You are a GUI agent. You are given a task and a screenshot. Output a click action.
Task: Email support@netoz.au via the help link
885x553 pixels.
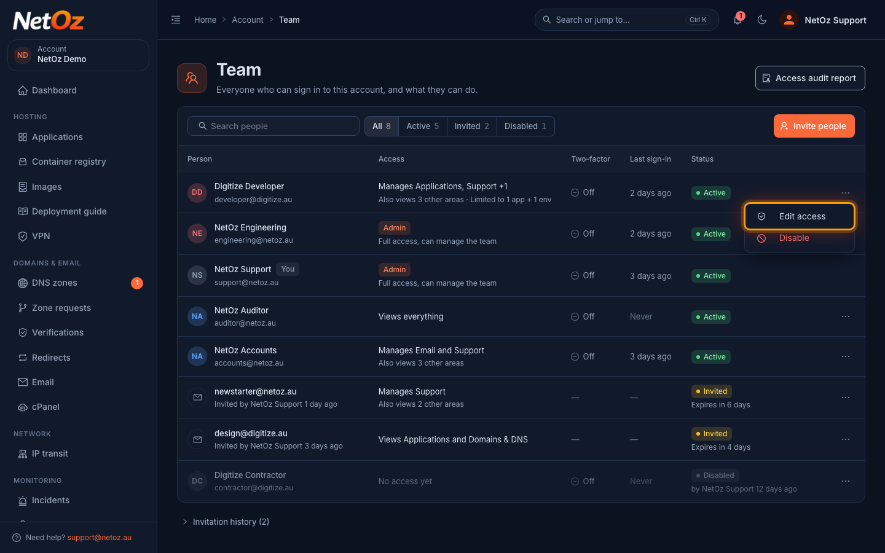point(100,538)
